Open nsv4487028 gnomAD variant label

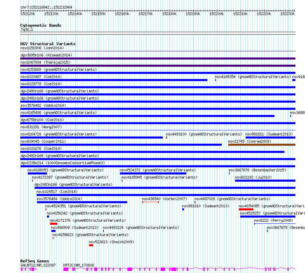(x=232, y=199)
